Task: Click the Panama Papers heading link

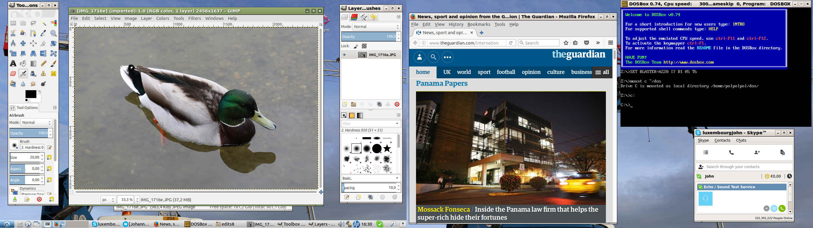Action: click(441, 83)
